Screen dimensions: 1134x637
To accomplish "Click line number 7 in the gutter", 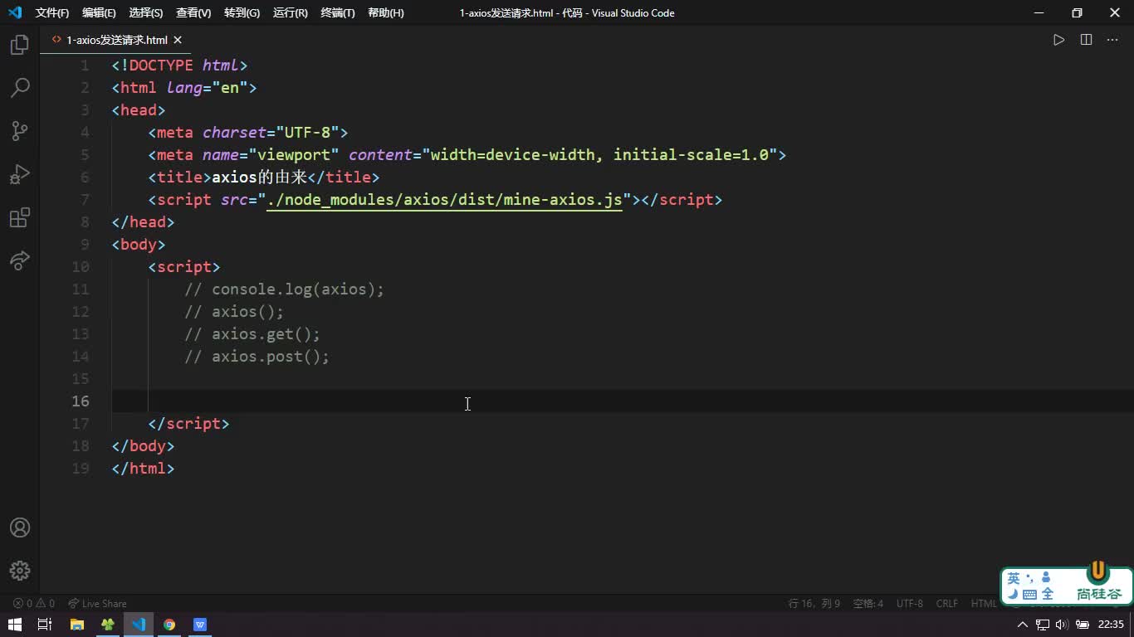I will (x=85, y=200).
